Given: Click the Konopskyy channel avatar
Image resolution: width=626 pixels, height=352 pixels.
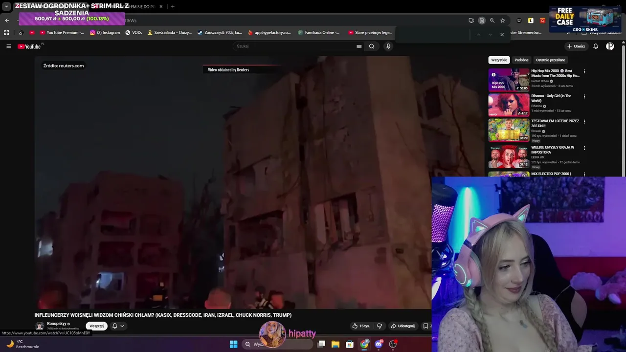Looking at the screenshot, I should tap(39, 326).
